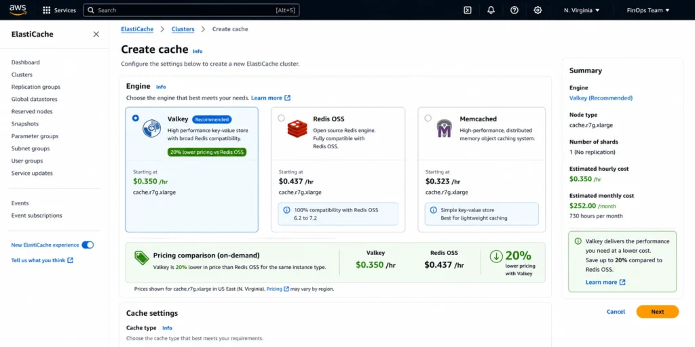Click the 20% lower pricing vs Redis OSS badge
This screenshot has height=347, width=695.
pos(206,152)
